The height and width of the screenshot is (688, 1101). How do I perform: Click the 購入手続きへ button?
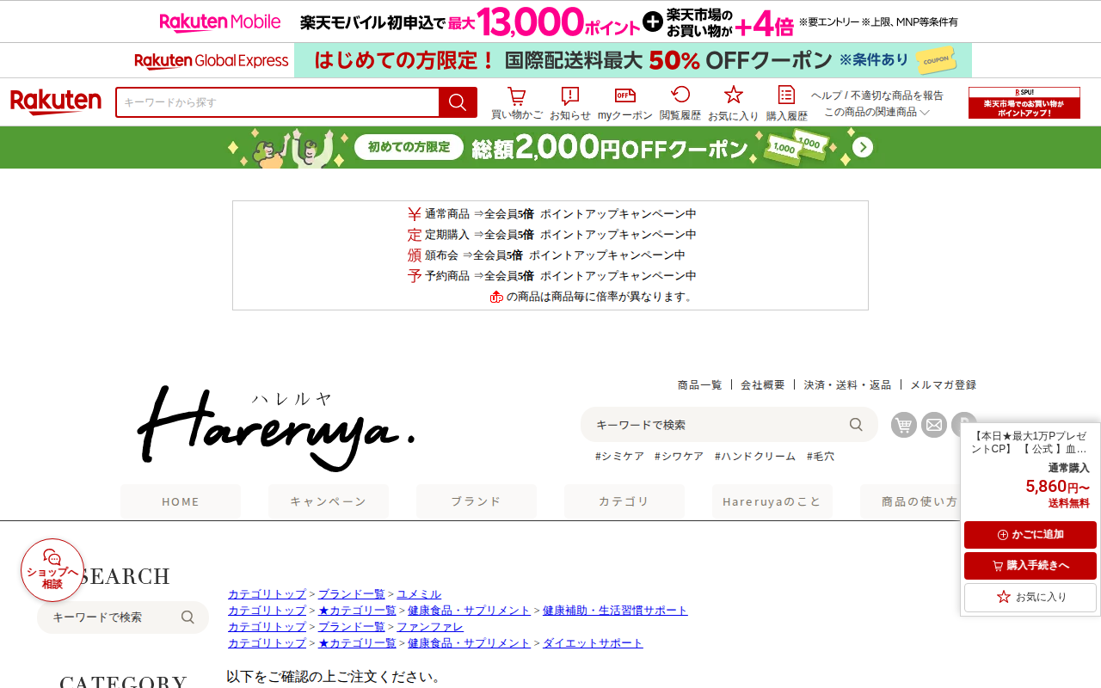(x=1030, y=566)
